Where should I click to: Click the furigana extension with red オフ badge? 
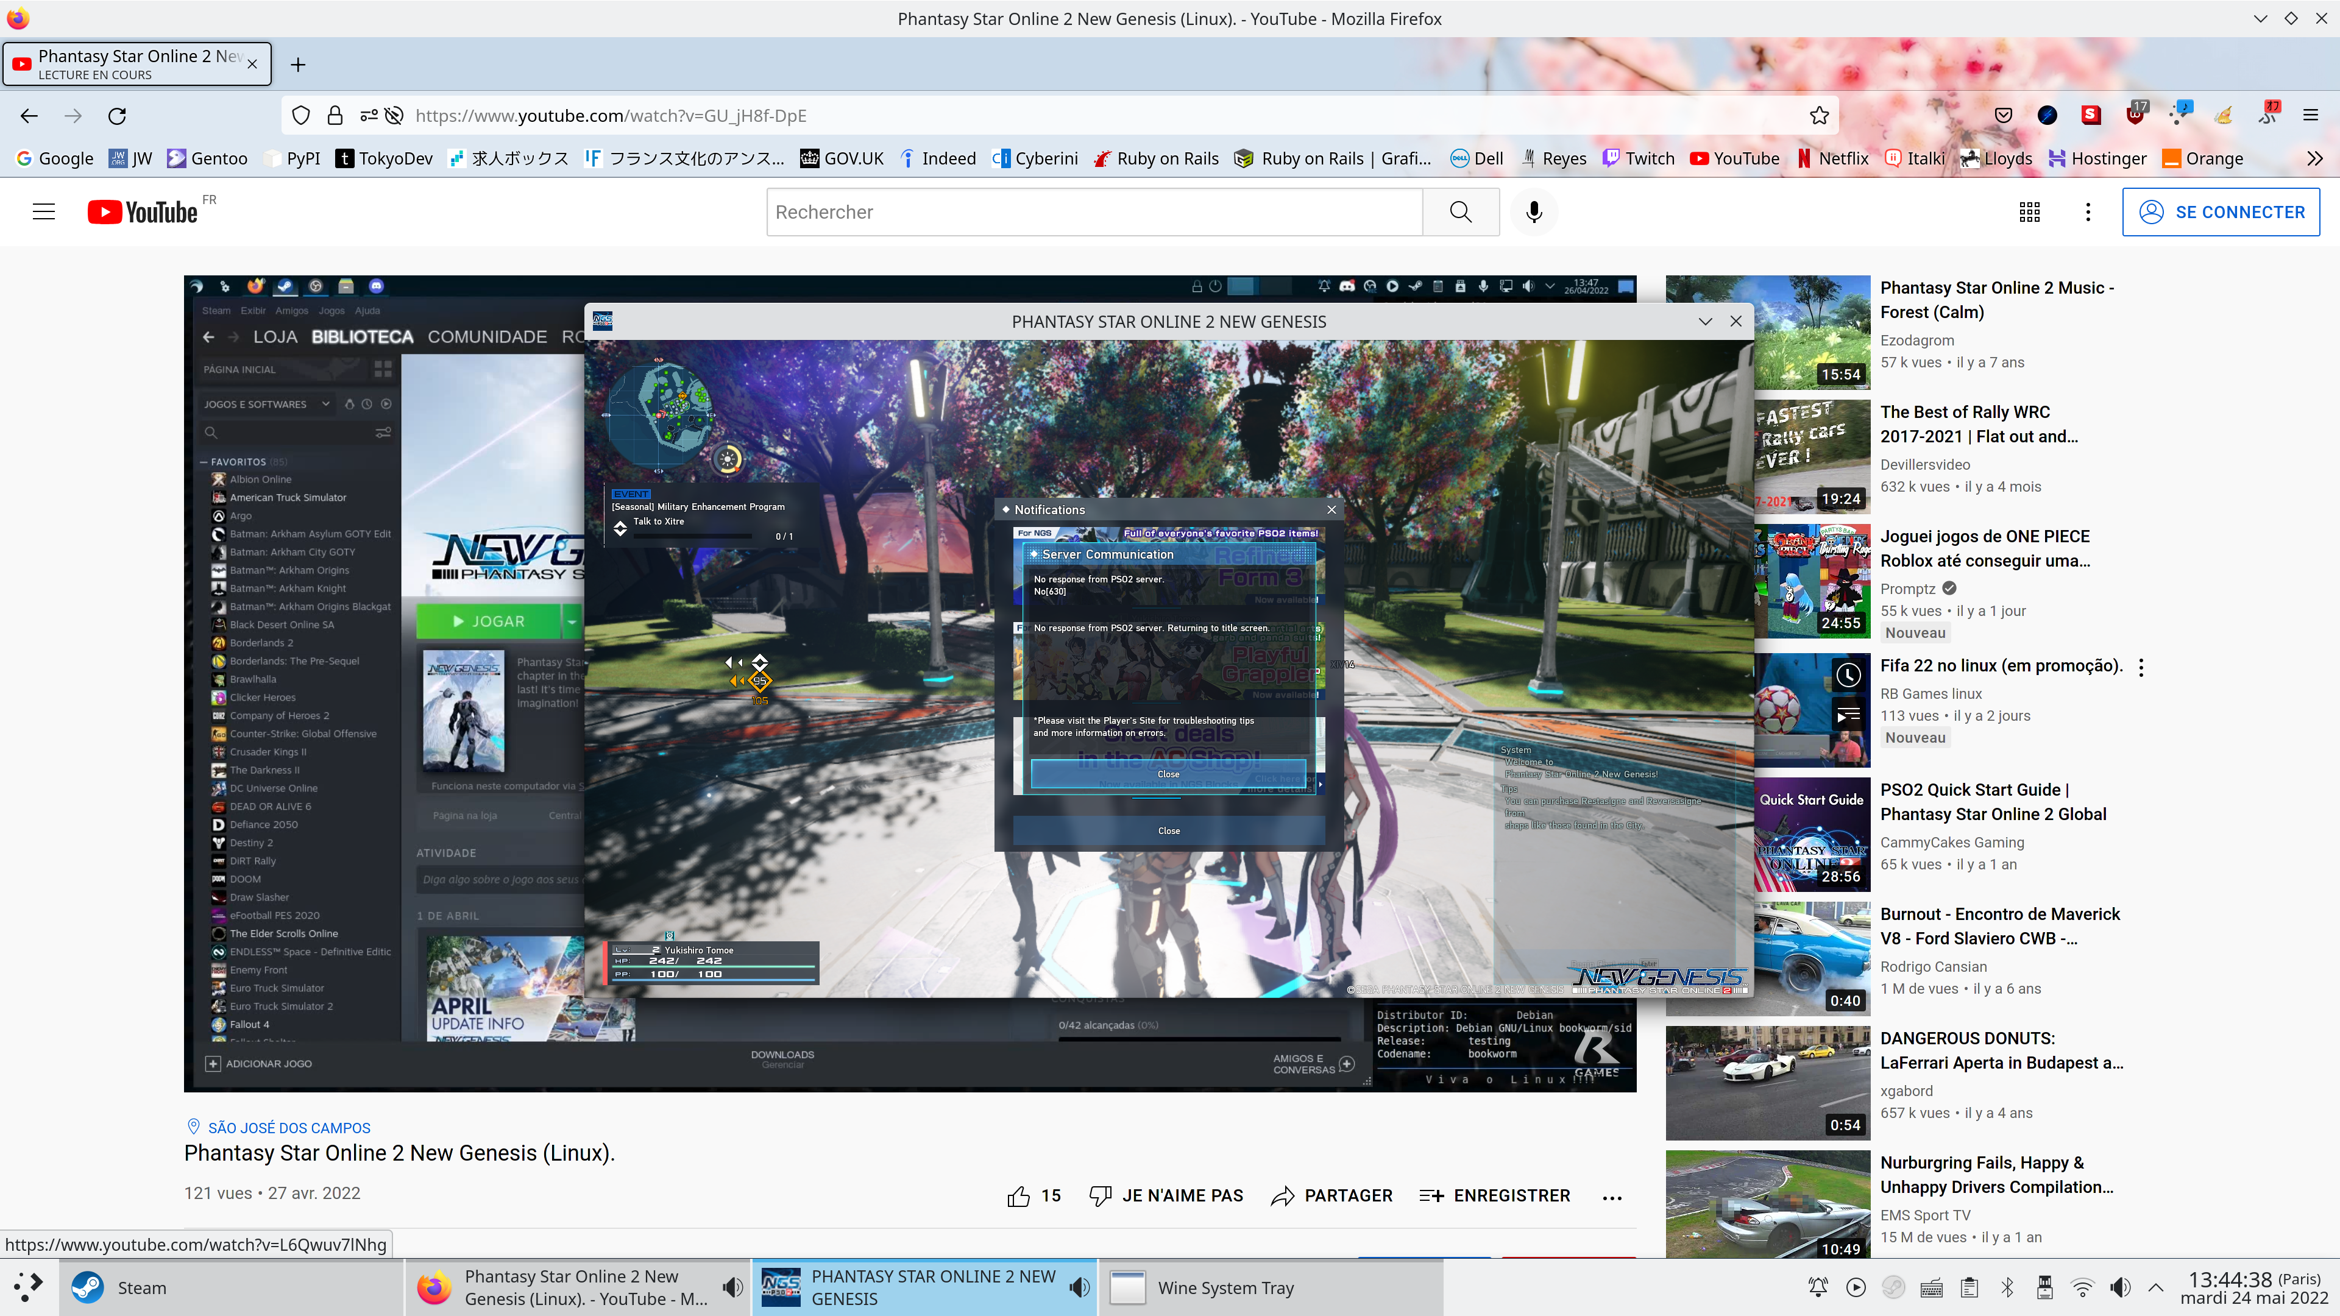click(x=2268, y=113)
